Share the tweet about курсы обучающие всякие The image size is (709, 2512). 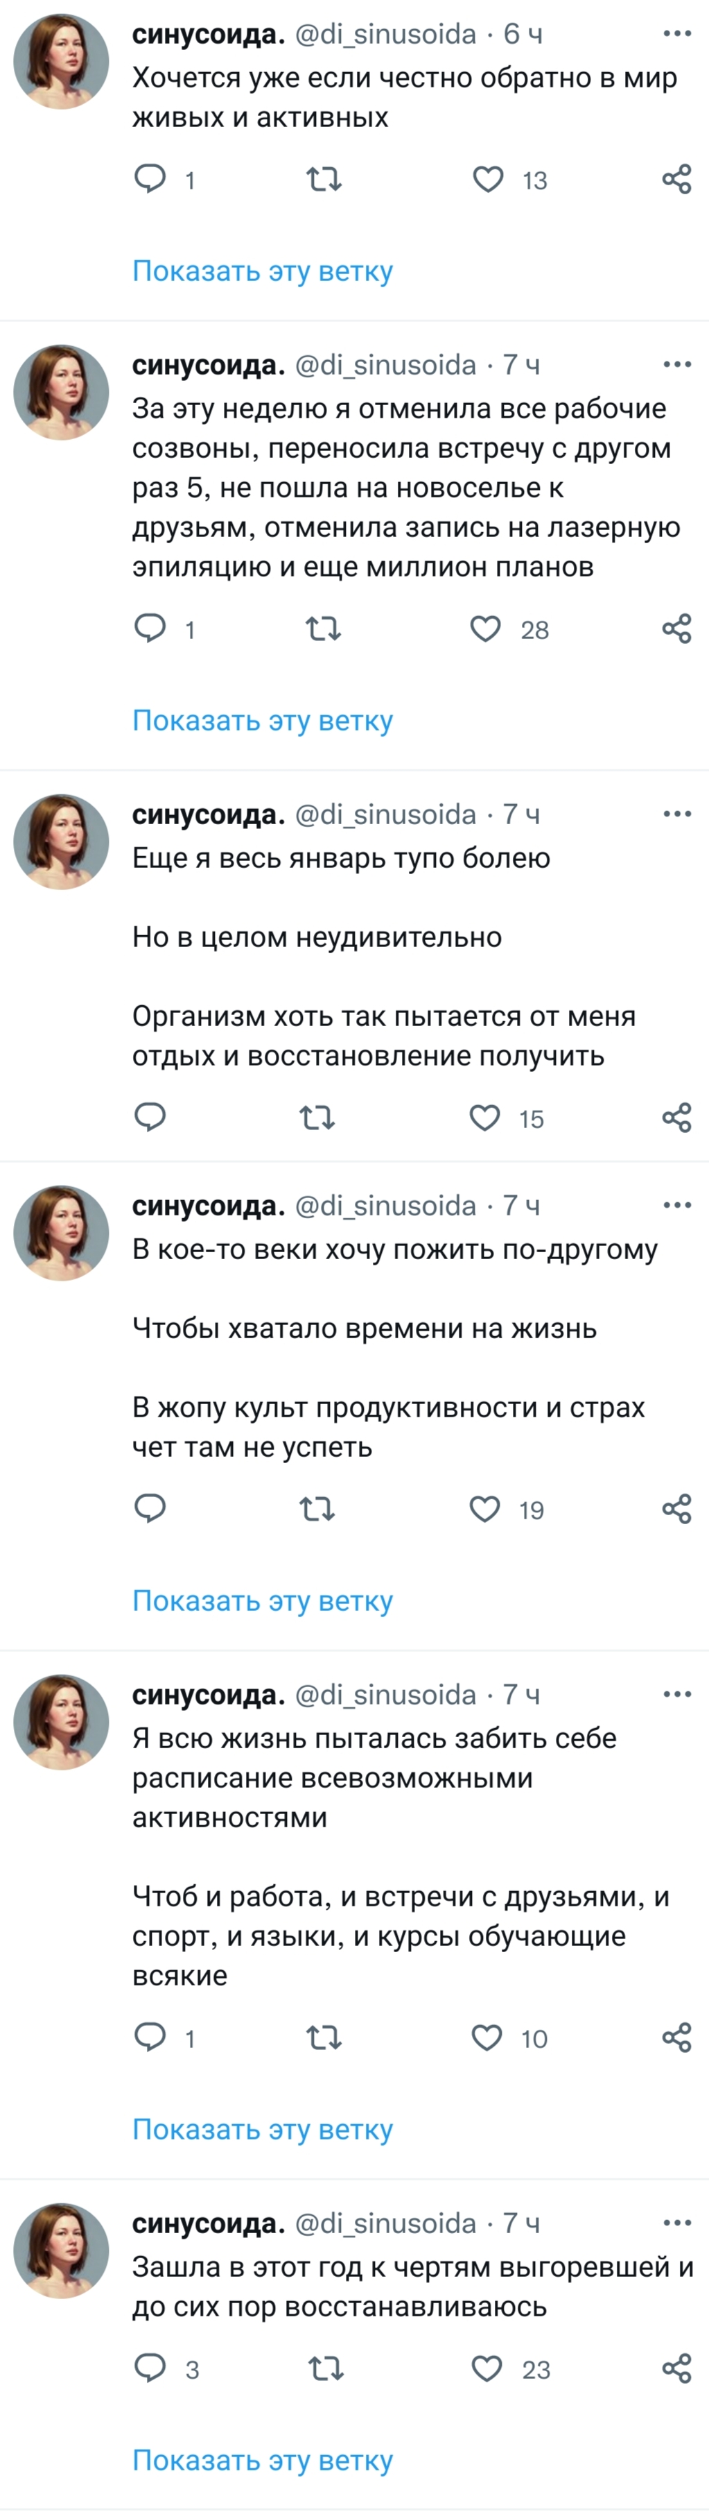click(x=677, y=2037)
